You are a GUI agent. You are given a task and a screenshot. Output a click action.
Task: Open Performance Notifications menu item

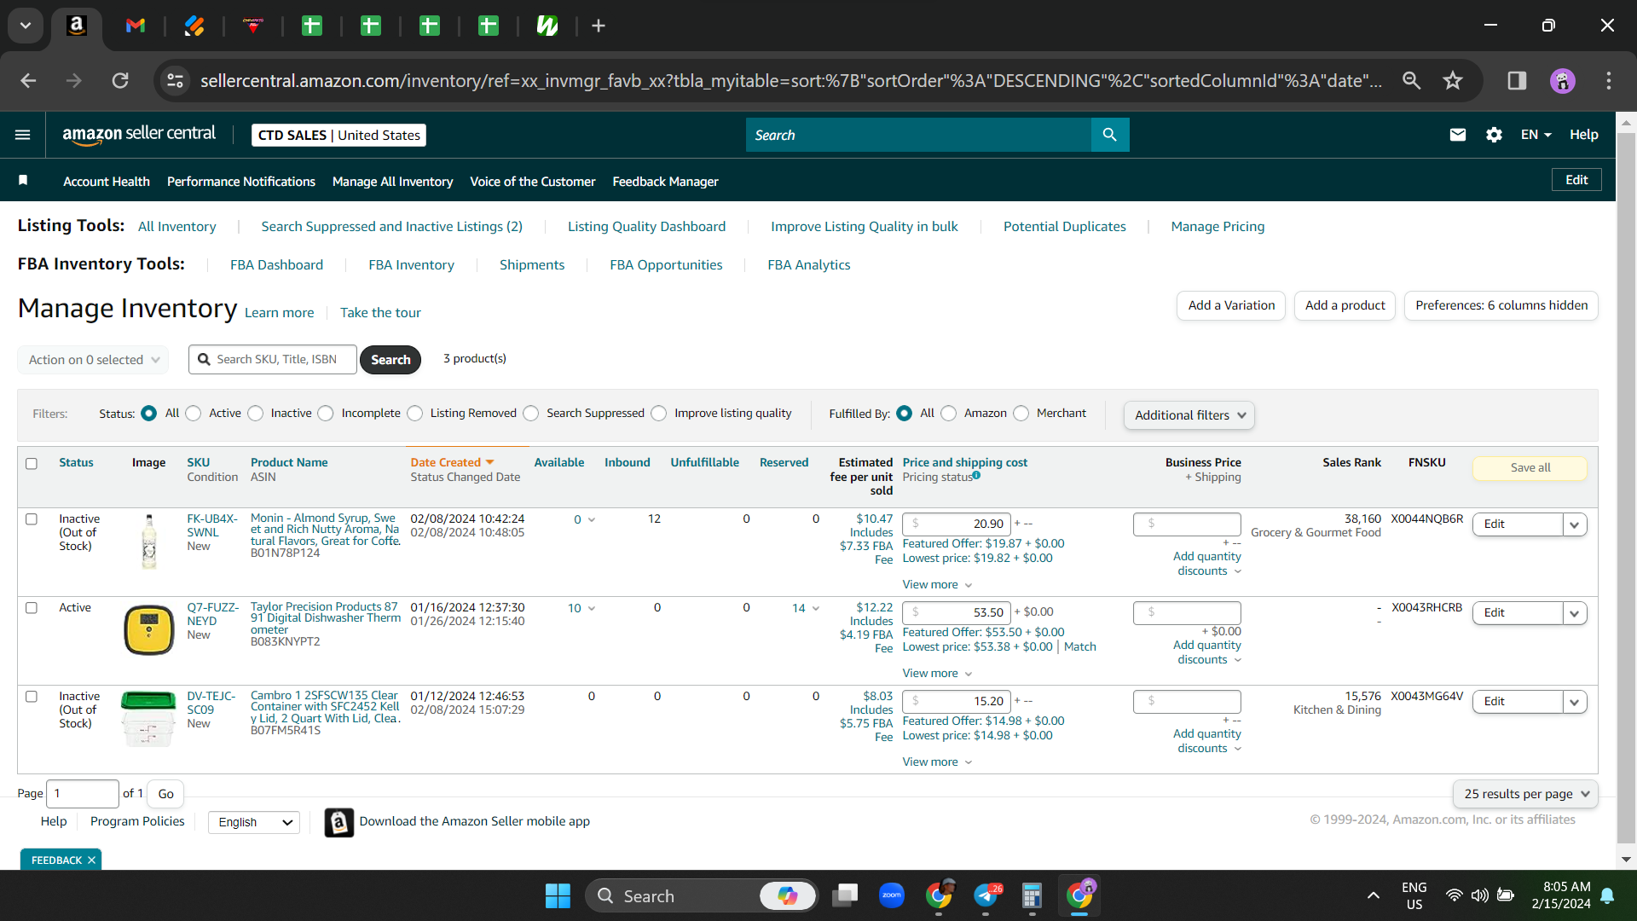(241, 182)
